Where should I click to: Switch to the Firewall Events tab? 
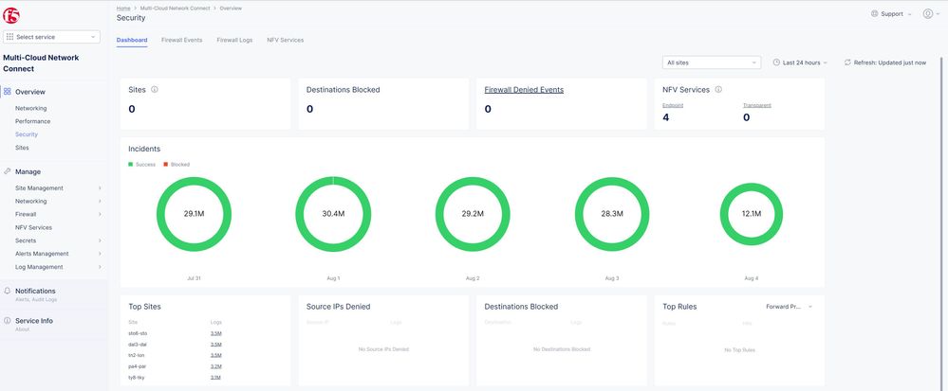click(181, 40)
